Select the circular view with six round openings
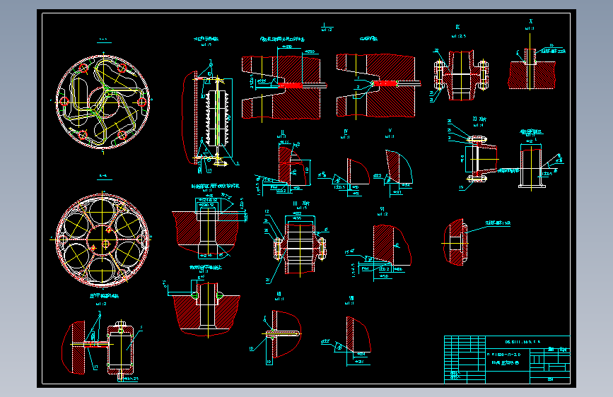Viewport: 613px width, 397px height. tap(103, 239)
